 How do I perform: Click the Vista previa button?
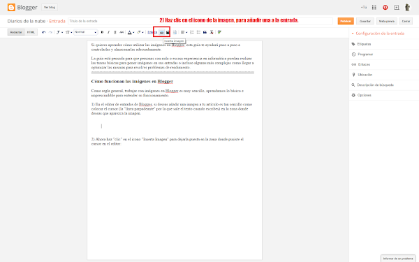(x=387, y=21)
